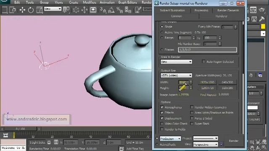269x151 pixels.
Task: Select the Scale tool
Action: coord(40,10)
